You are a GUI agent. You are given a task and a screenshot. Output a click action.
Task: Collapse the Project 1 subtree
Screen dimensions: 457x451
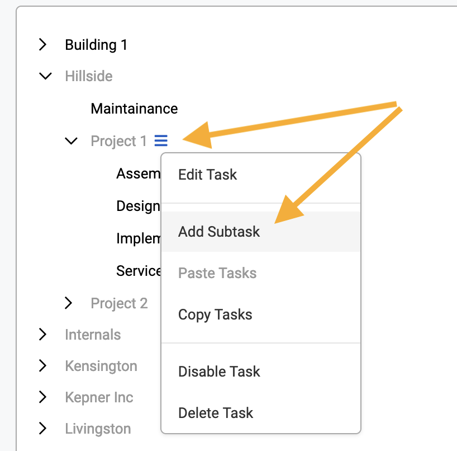(71, 140)
